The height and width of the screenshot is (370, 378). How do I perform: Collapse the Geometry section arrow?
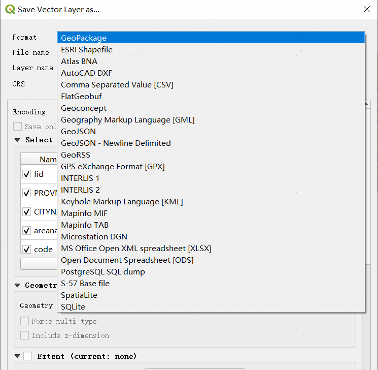pyautogui.click(x=17, y=286)
